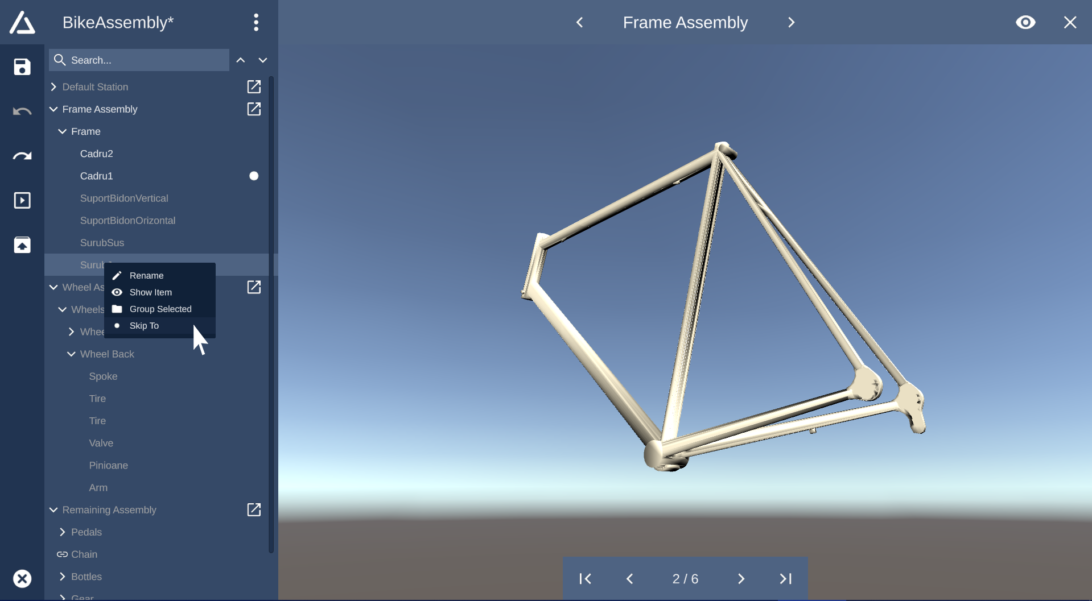Collapse the Wheel Assembly node
The height and width of the screenshot is (601, 1092).
(53, 287)
